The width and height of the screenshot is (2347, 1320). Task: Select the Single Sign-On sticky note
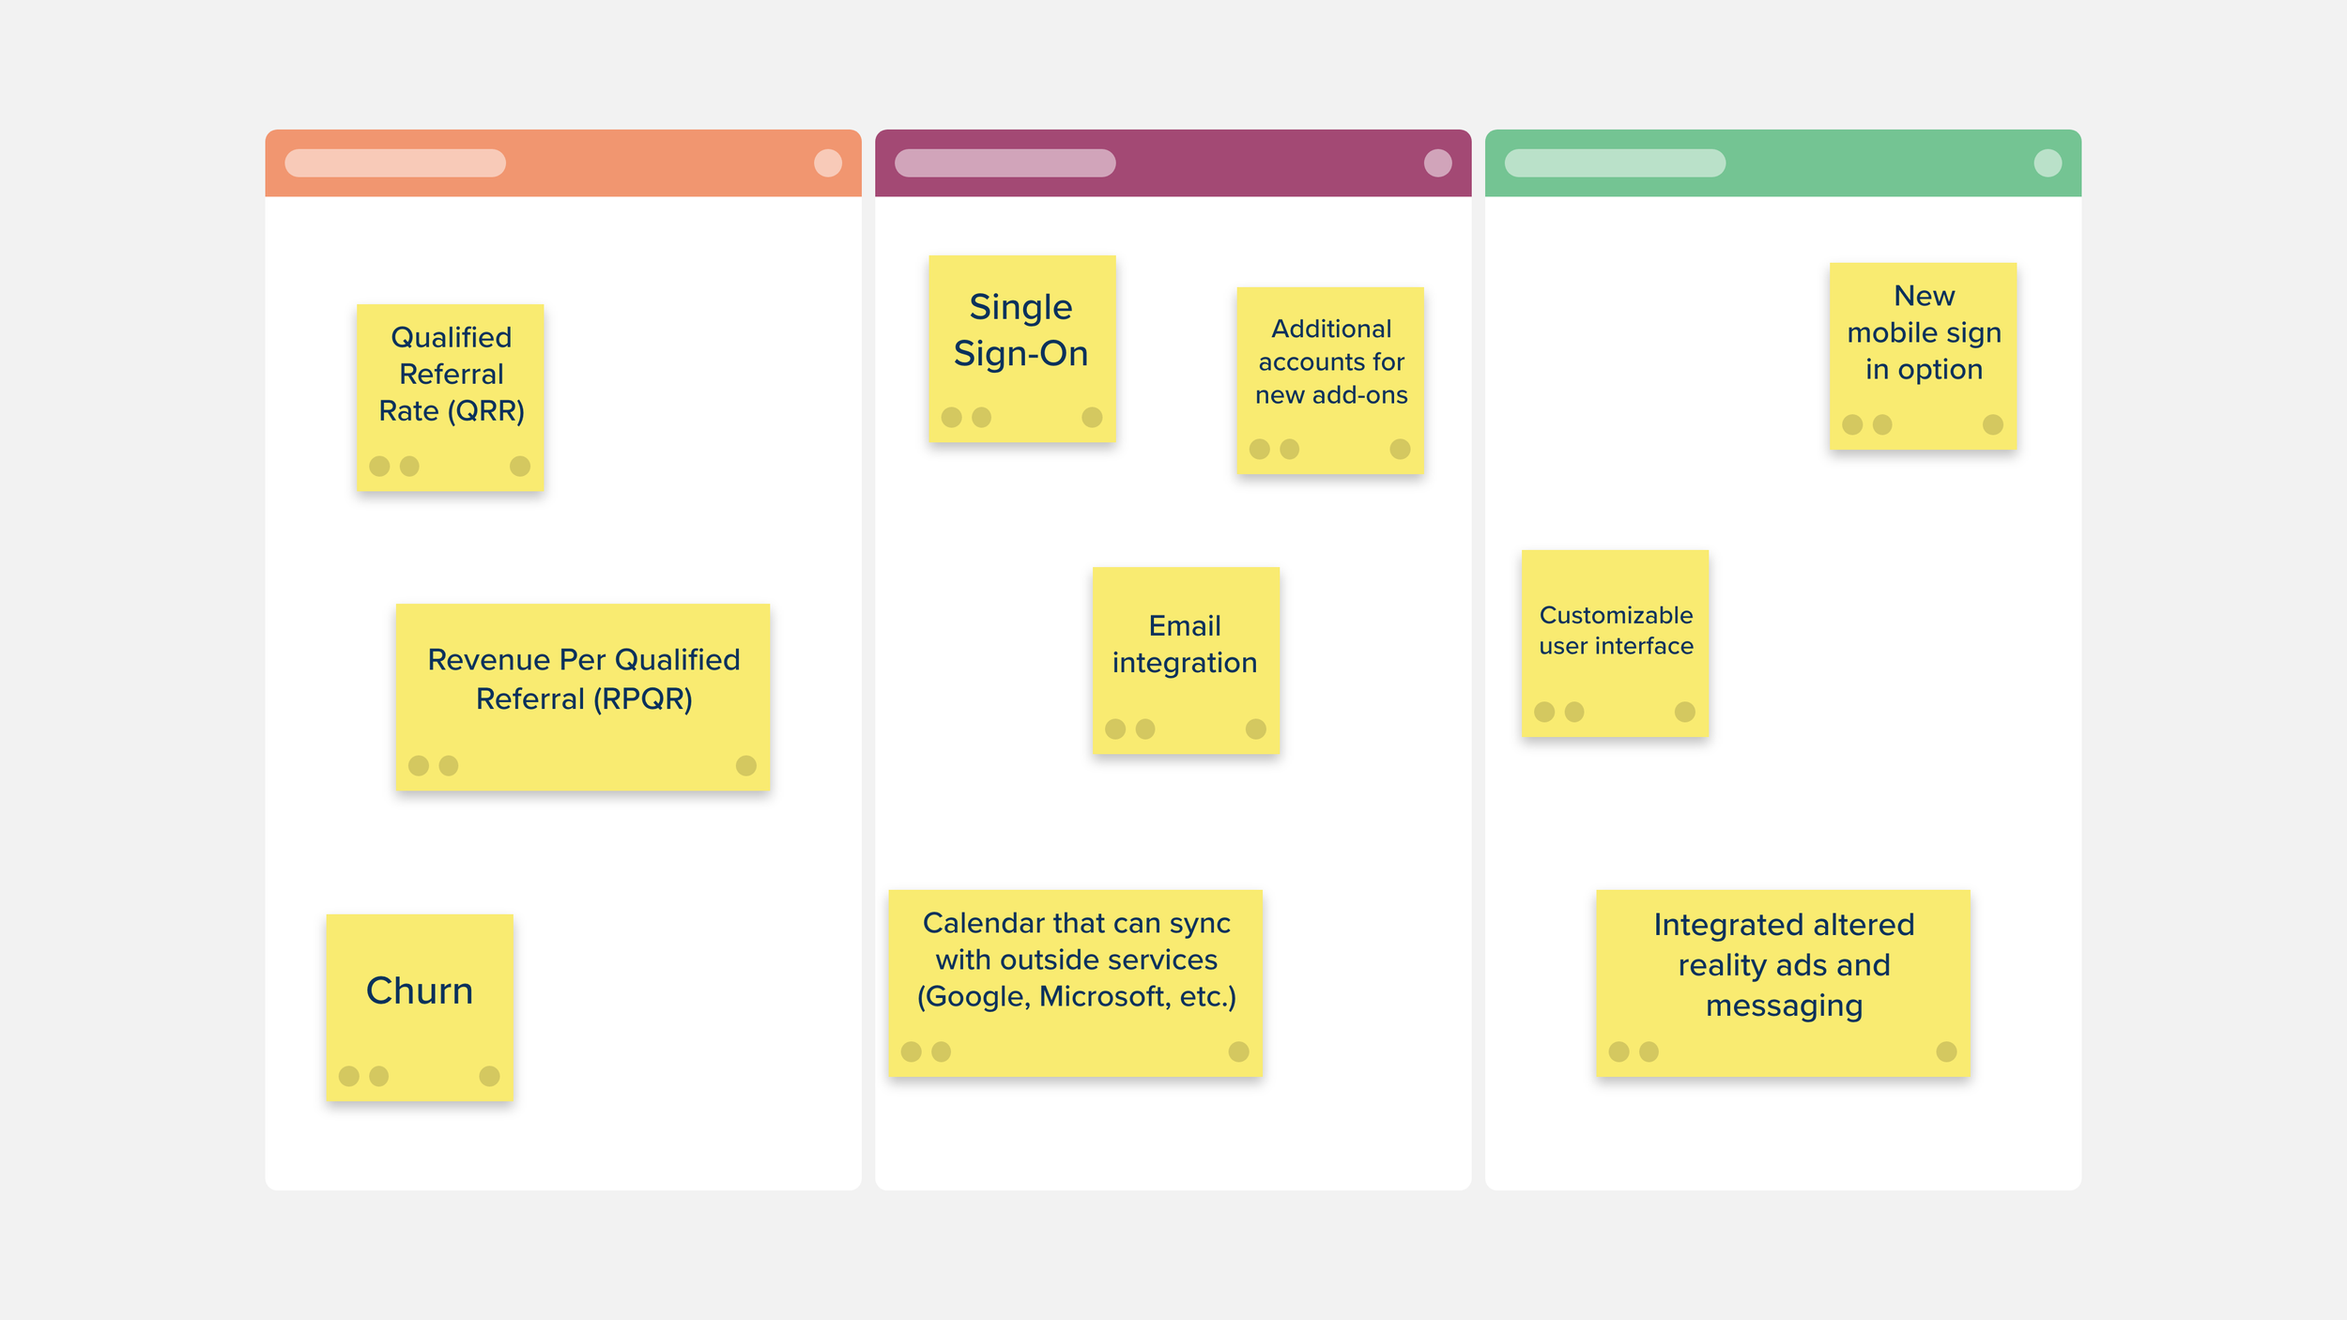tap(1021, 330)
